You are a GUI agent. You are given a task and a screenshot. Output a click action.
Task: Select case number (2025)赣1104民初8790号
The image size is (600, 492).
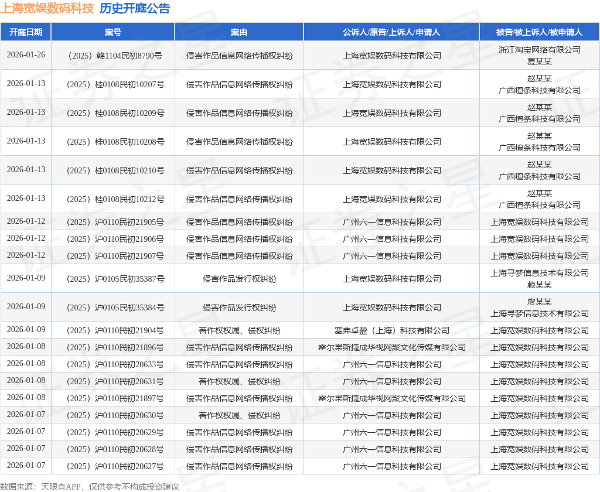pos(113,56)
